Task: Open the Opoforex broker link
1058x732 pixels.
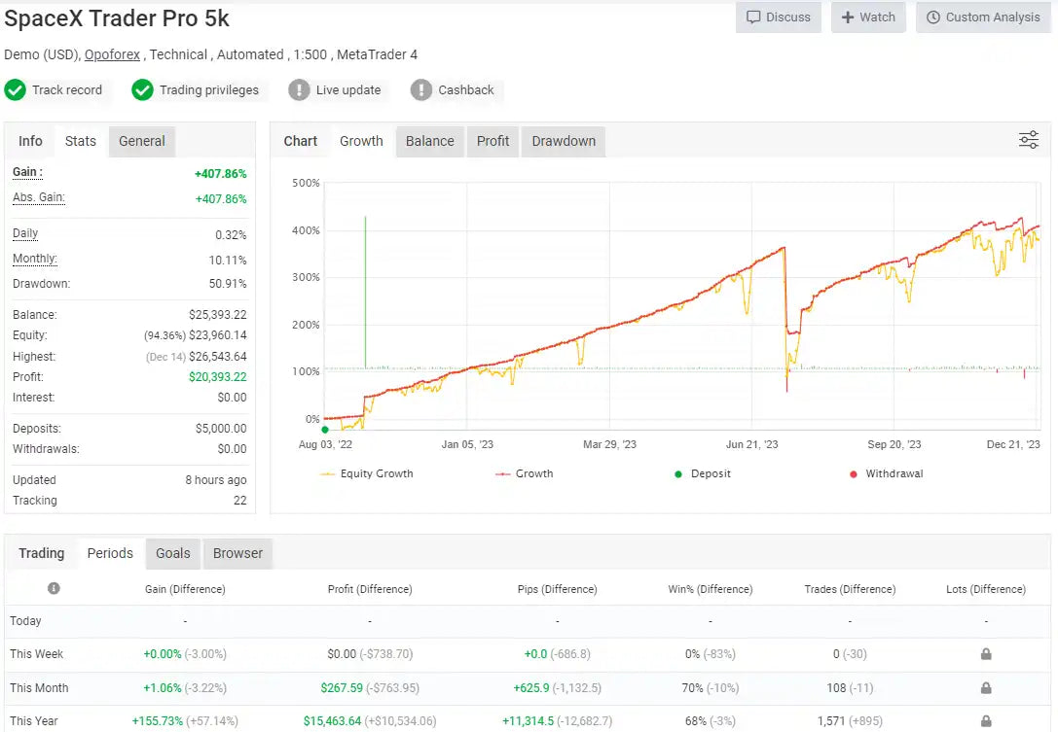Action: click(x=114, y=54)
